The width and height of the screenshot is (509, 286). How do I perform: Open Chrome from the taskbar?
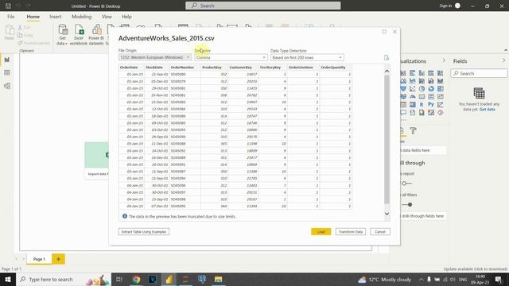coord(136,279)
